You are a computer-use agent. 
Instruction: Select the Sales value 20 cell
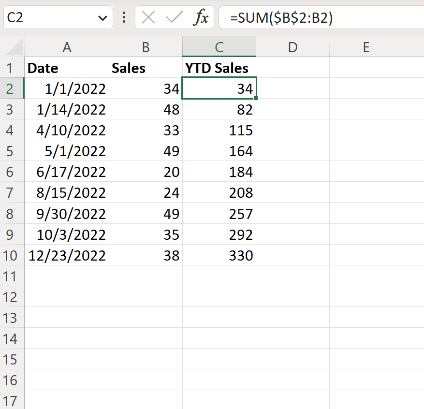coord(146,172)
